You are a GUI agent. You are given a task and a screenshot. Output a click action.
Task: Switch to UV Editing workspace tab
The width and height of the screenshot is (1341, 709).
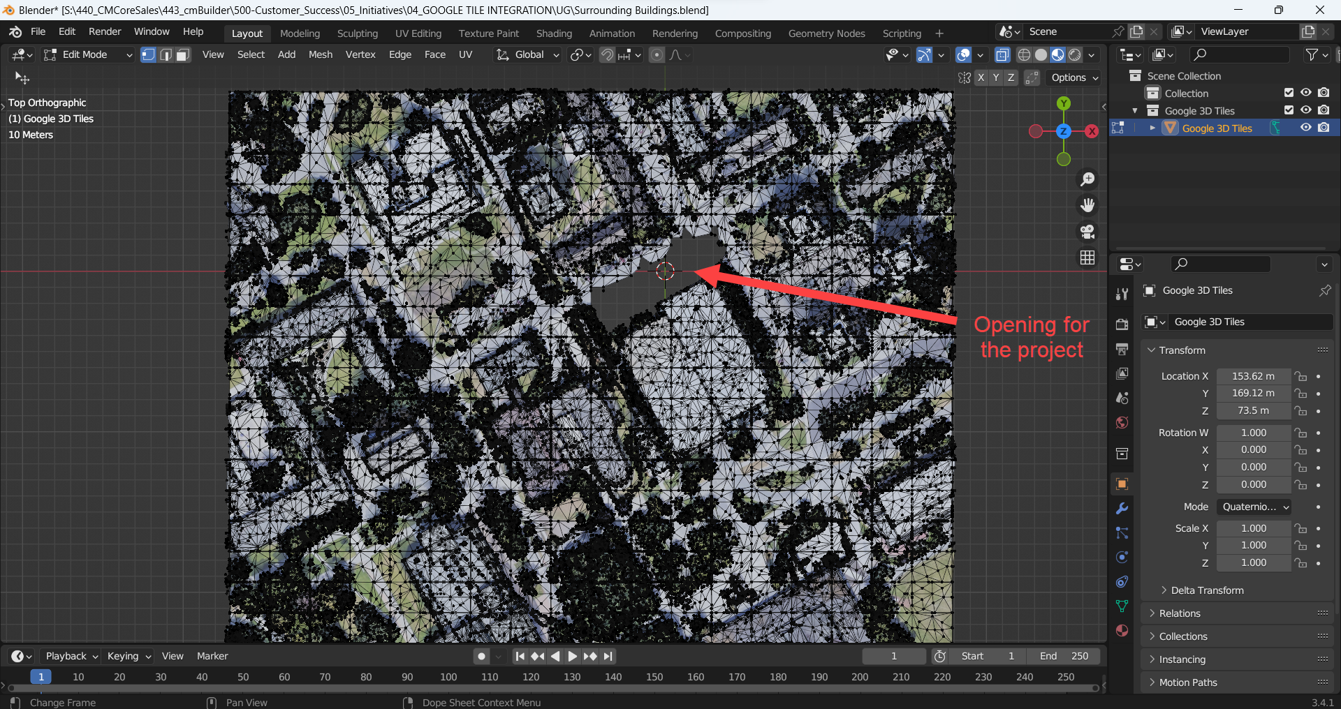418,33
